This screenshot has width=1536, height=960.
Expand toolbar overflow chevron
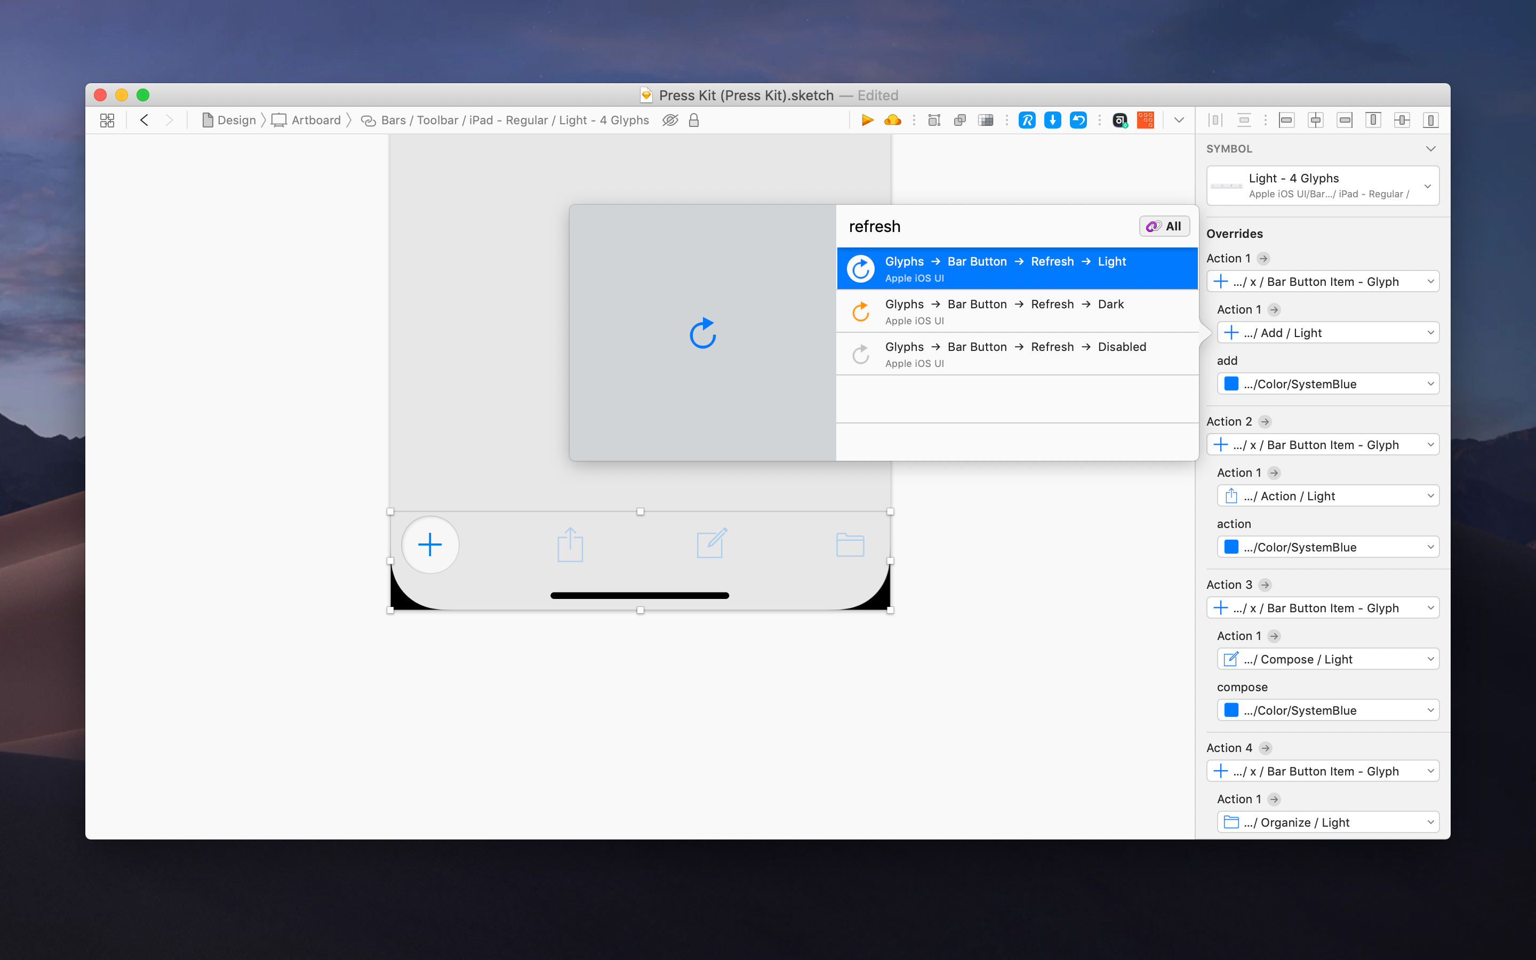(1179, 120)
